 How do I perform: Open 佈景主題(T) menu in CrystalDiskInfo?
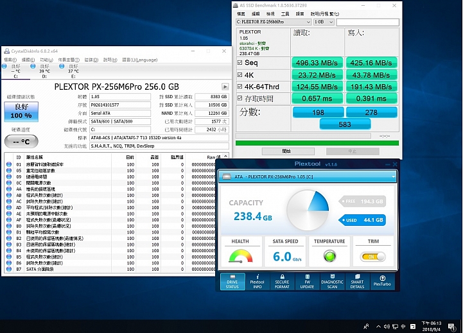[x=69, y=60]
